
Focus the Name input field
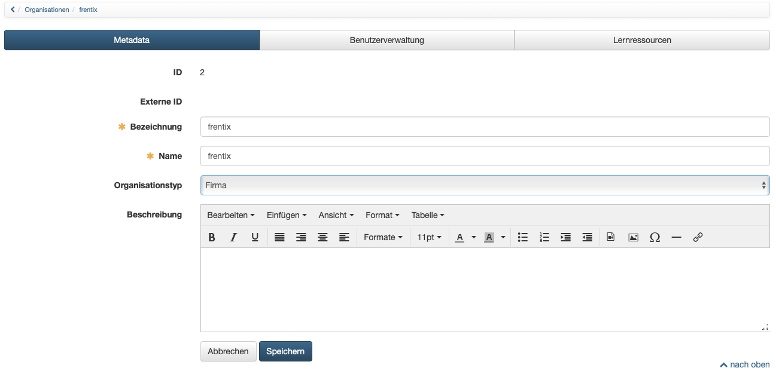click(x=485, y=156)
